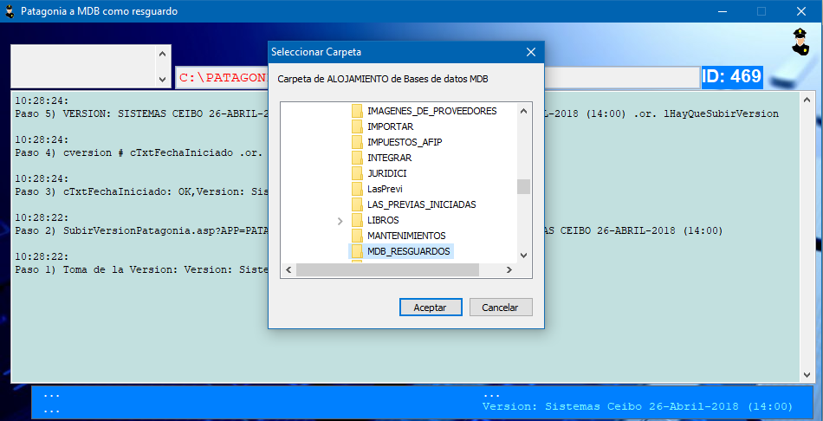The width and height of the screenshot is (823, 421).
Task: Select the JURIDICI folder
Action: (387, 173)
